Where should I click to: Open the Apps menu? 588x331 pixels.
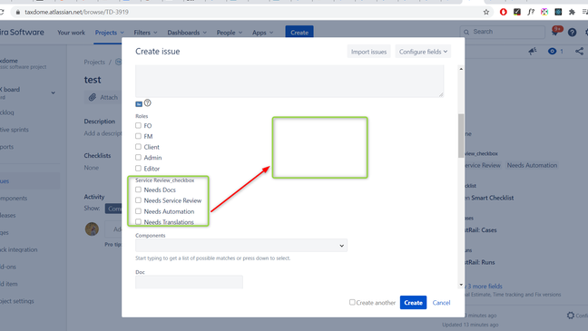coord(262,33)
